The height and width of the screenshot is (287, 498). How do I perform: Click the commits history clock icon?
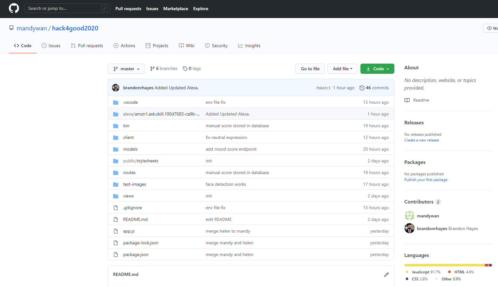362,88
